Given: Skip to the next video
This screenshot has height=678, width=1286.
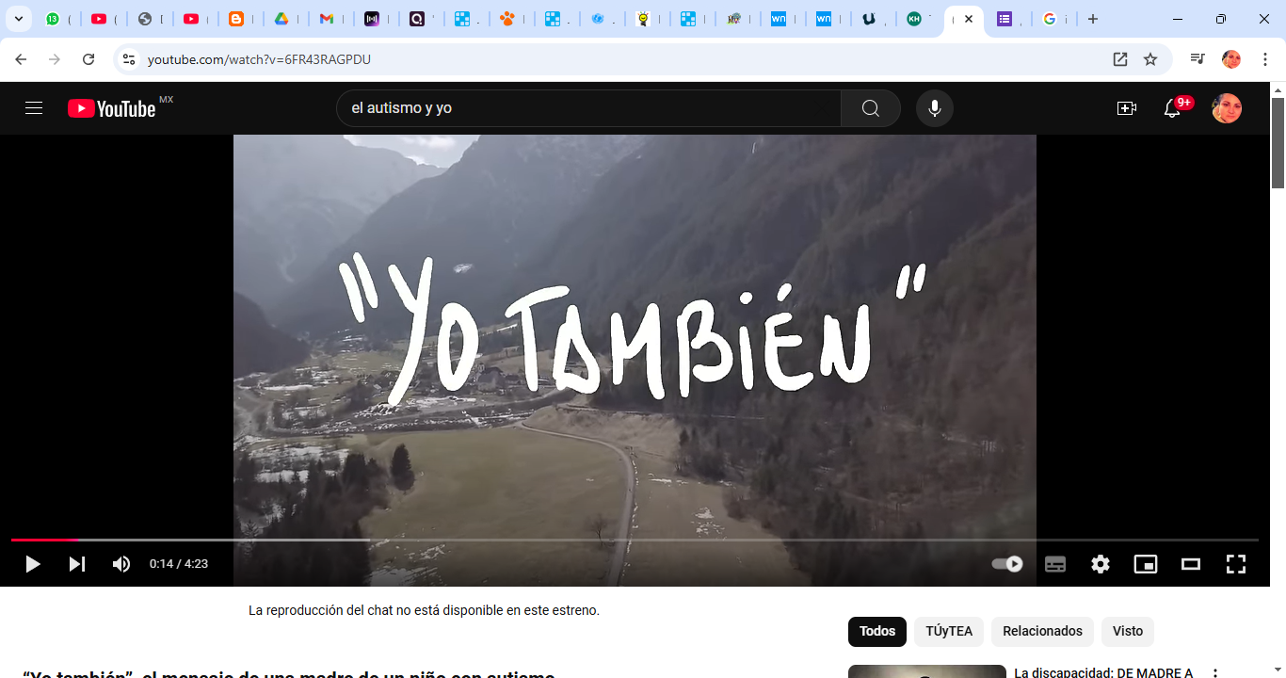Looking at the screenshot, I should [77, 564].
